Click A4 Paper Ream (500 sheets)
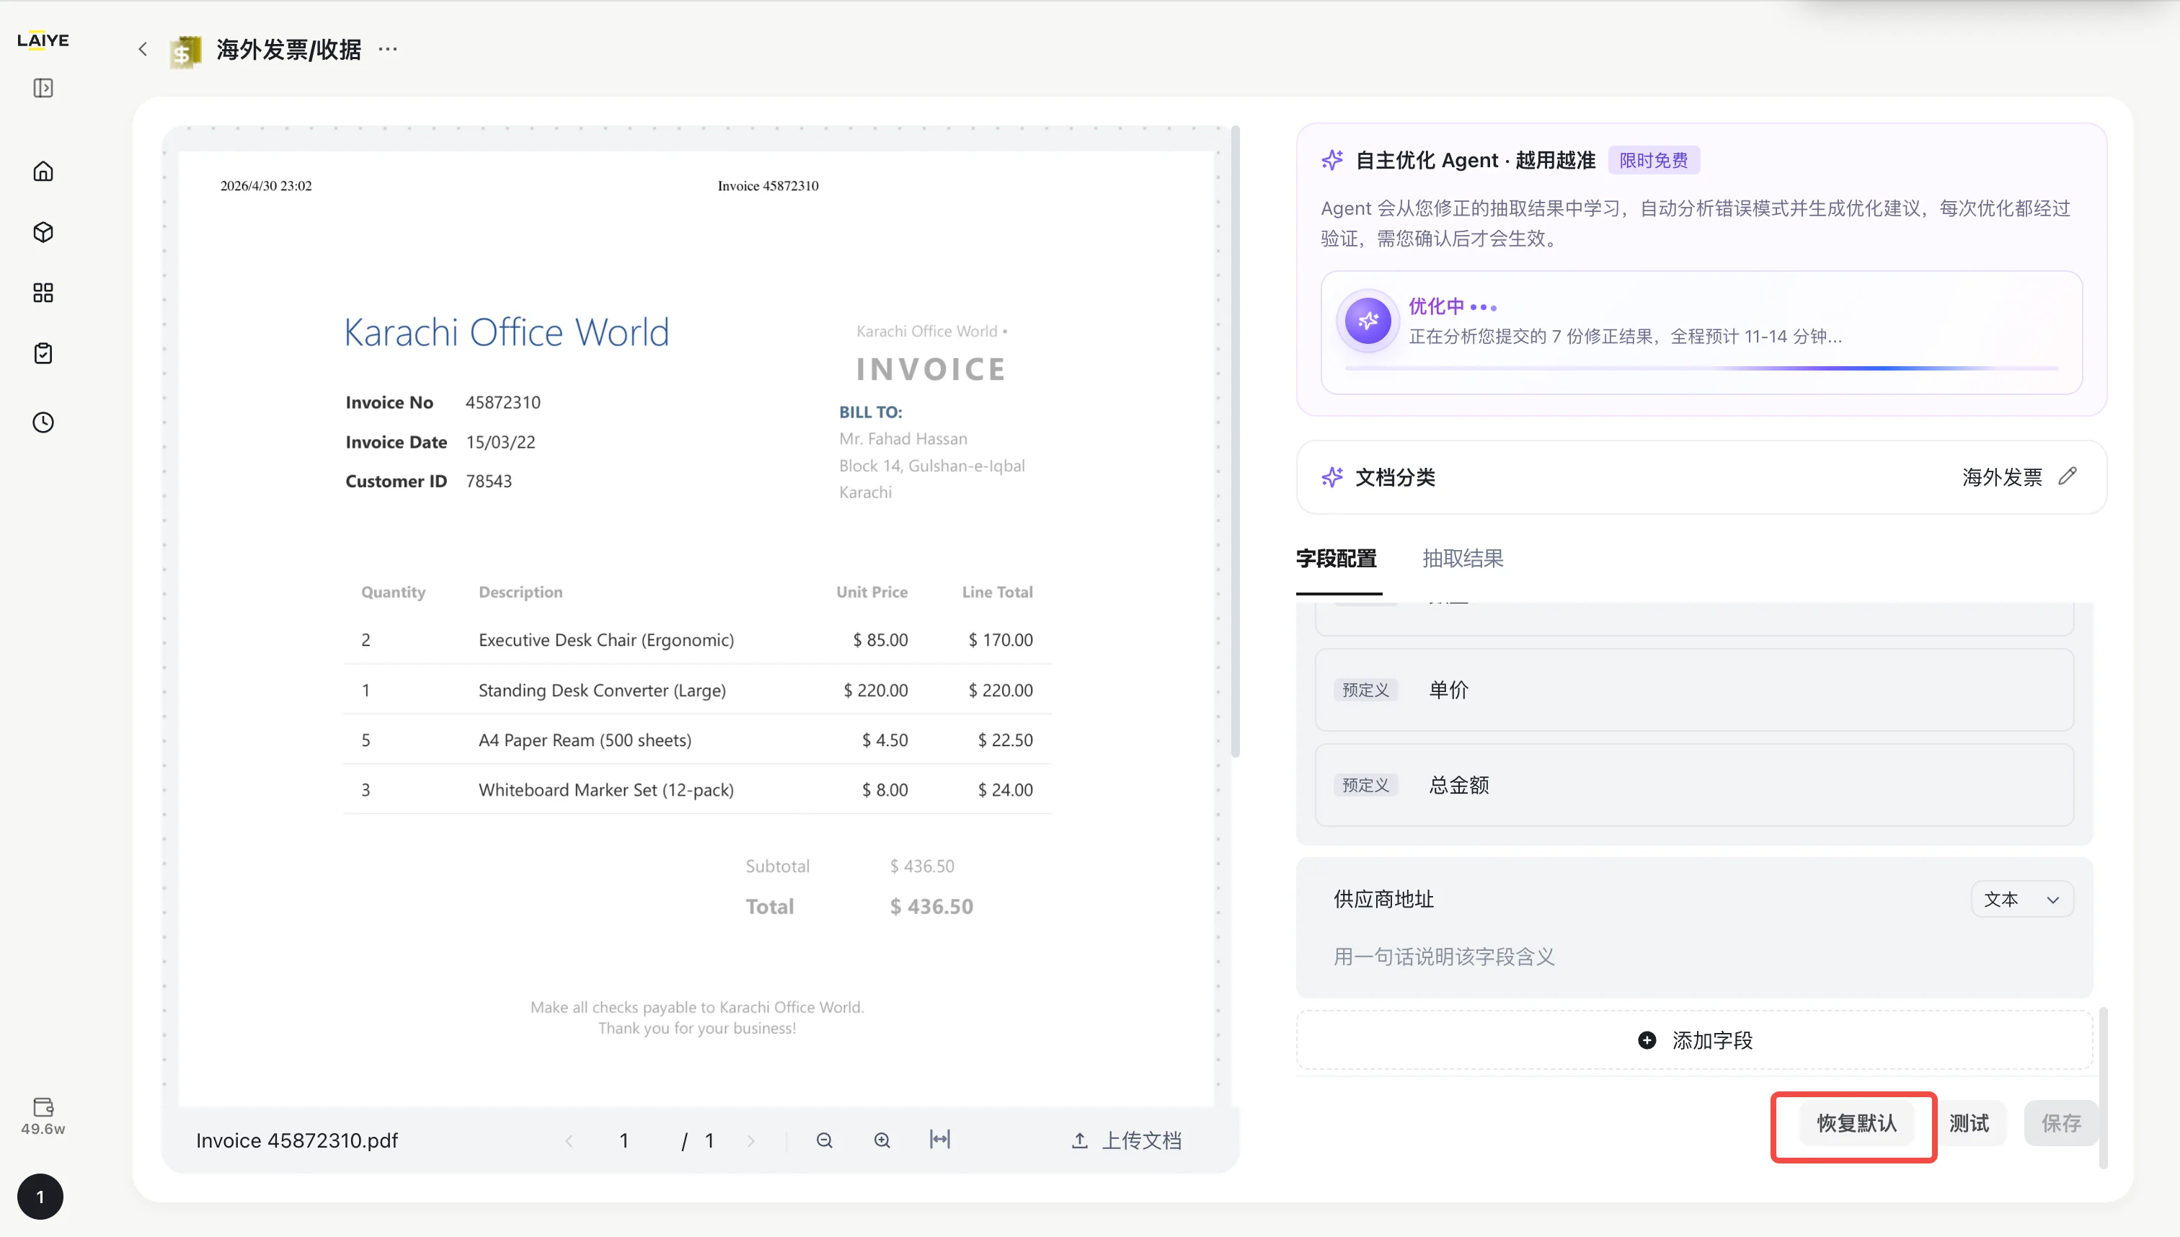The image size is (2180, 1237). [585, 740]
